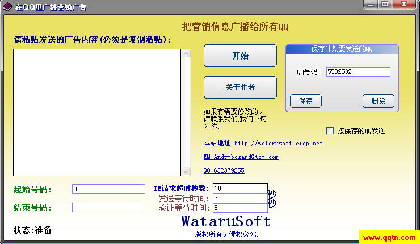
Task: Click the 起始号码 start number field
Action: [108, 189]
